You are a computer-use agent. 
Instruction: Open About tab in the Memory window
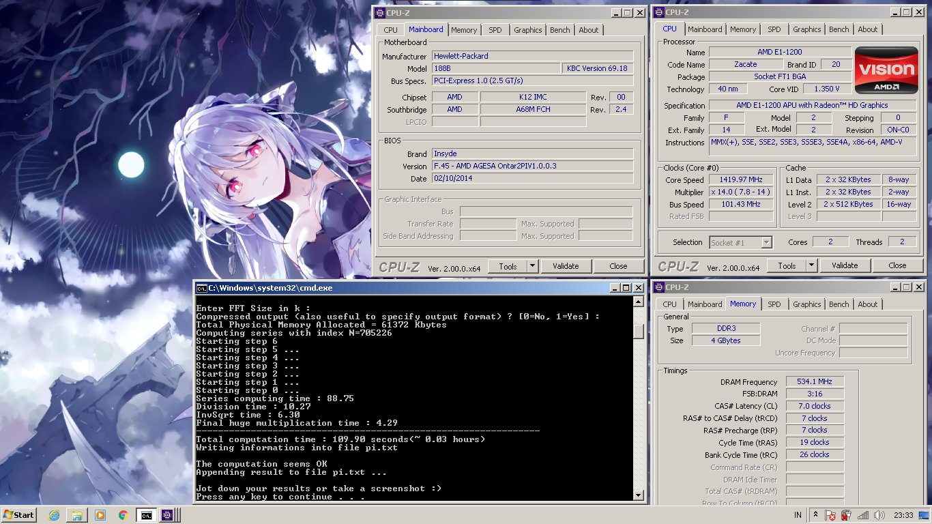[868, 304]
